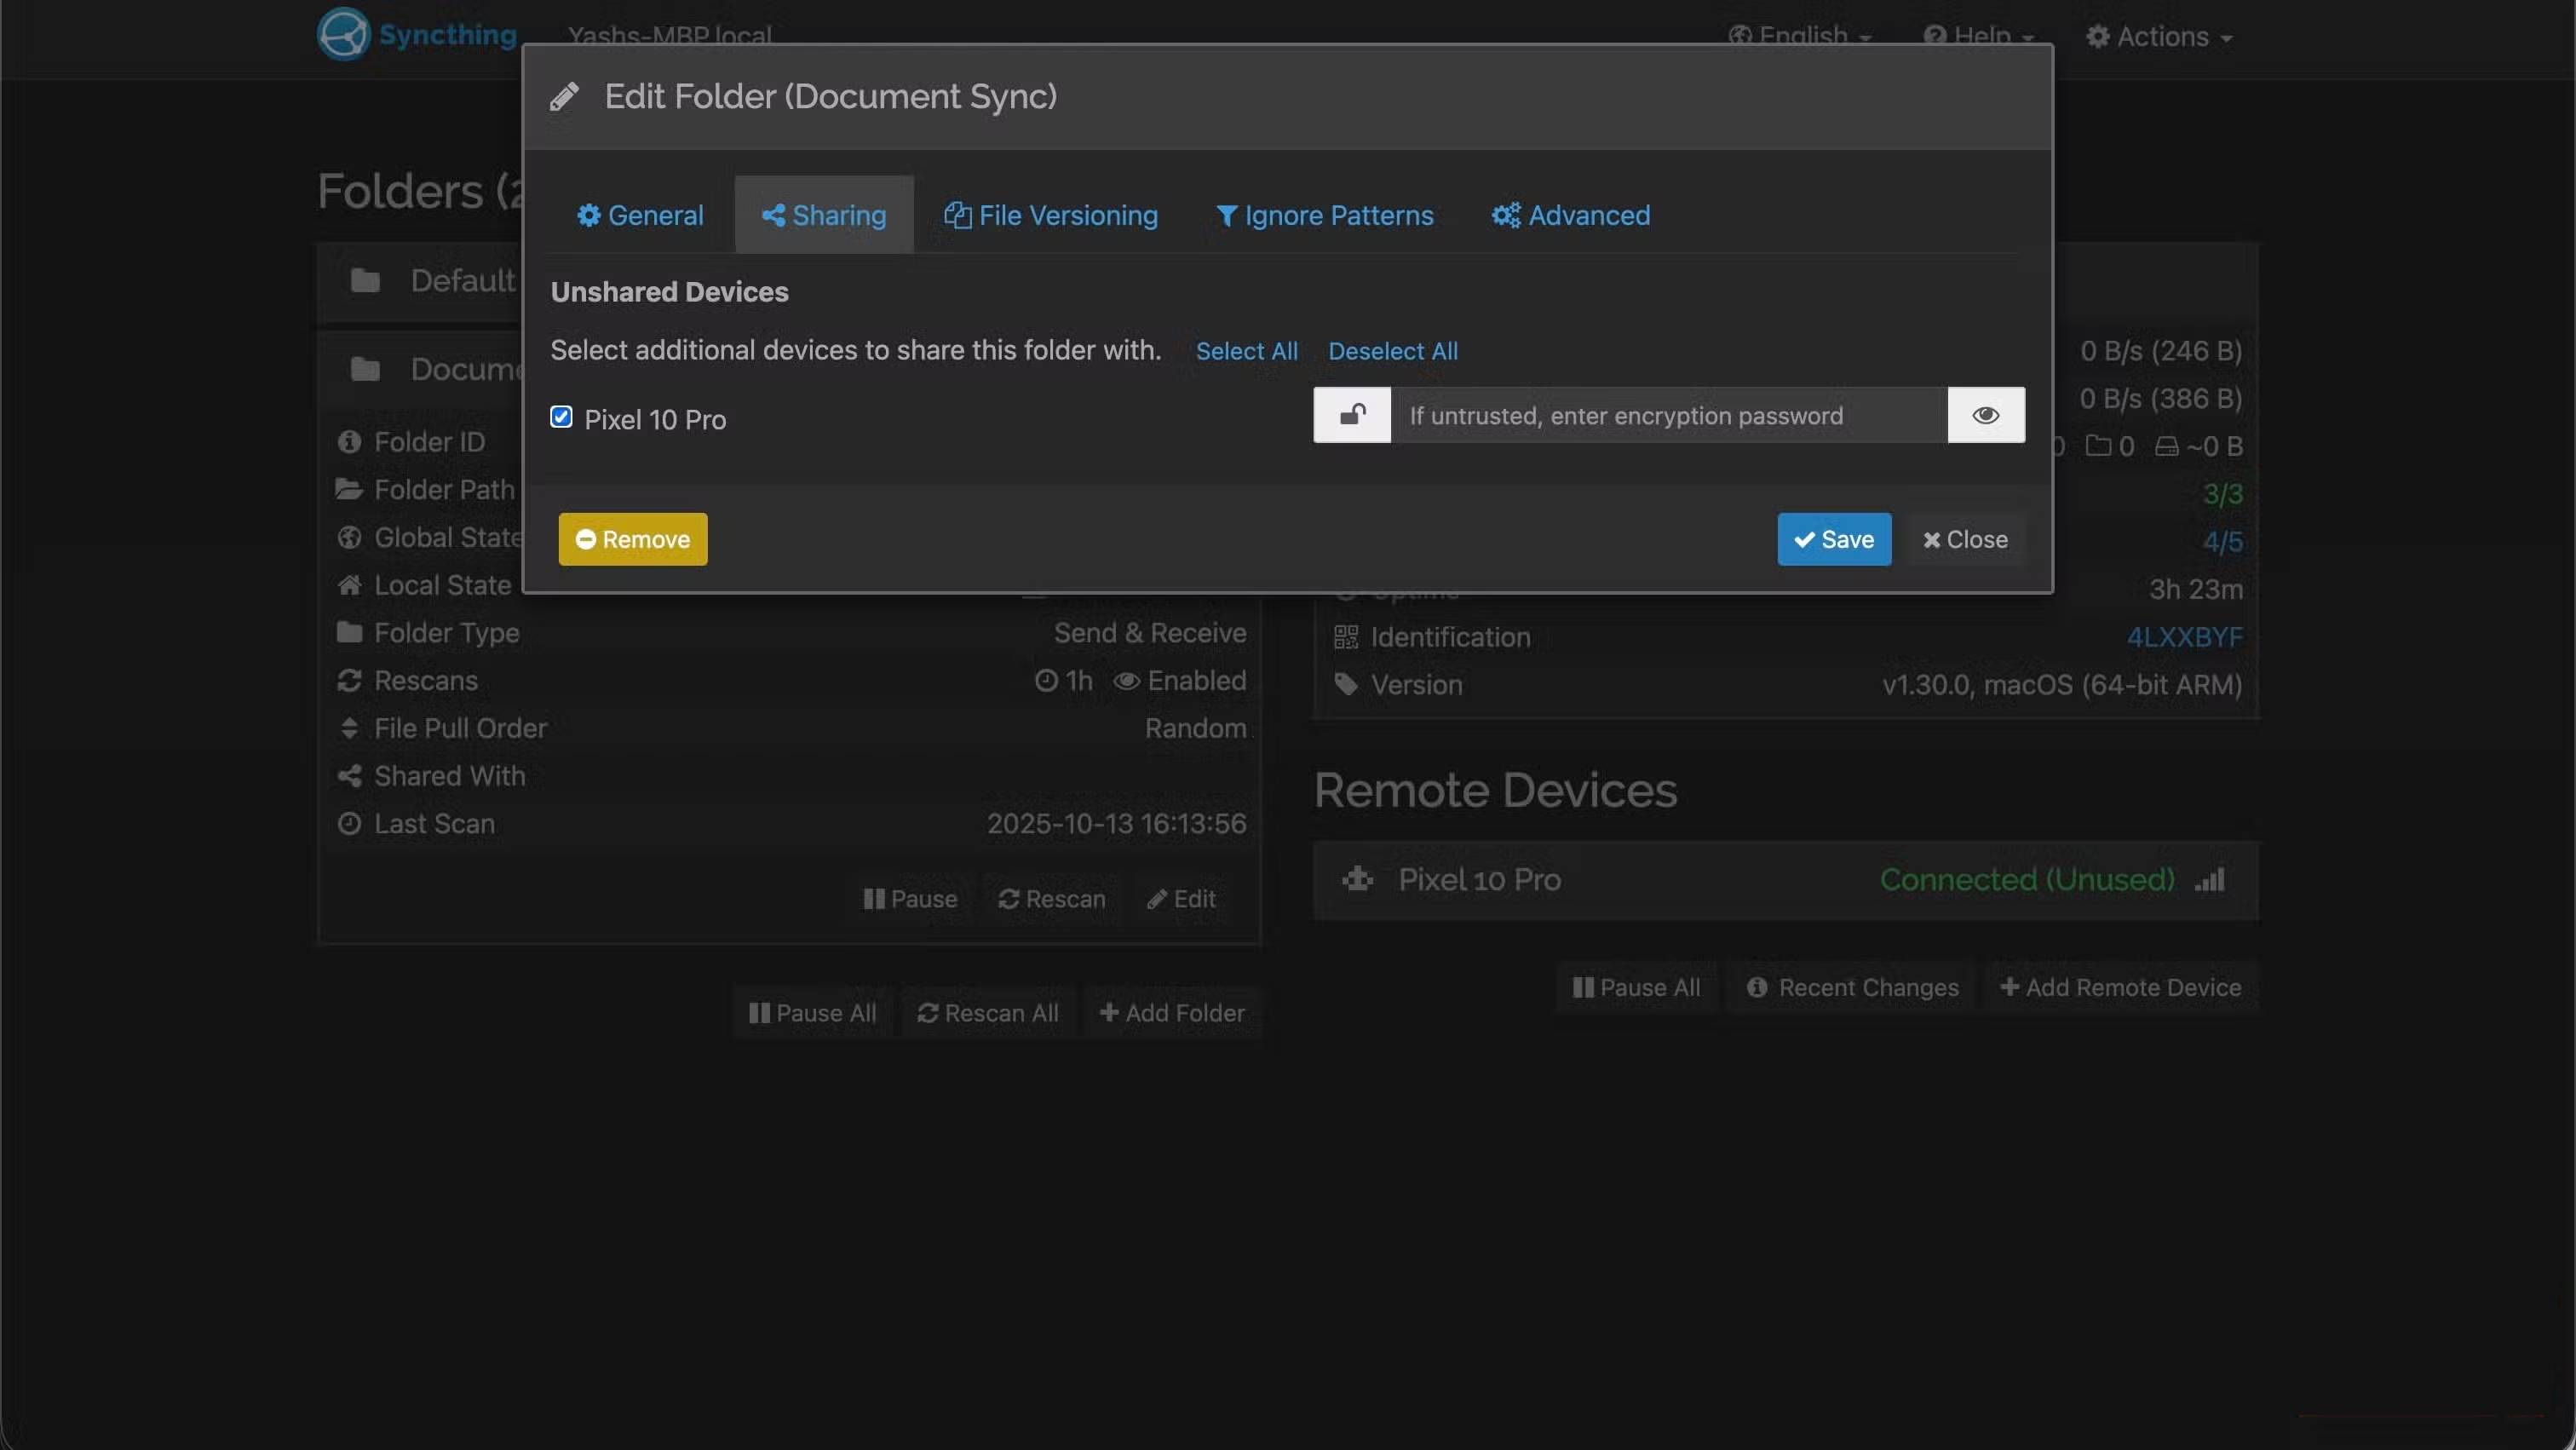Click the signal strength bars icon

click(2210, 879)
